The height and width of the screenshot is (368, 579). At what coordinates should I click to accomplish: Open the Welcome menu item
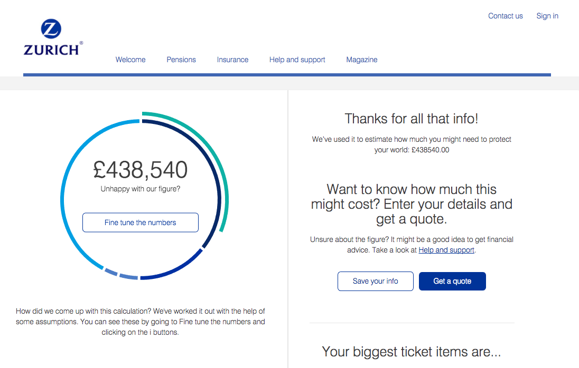click(x=130, y=60)
